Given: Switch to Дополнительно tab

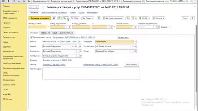Looking at the screenshot, I should coord(67,33).
